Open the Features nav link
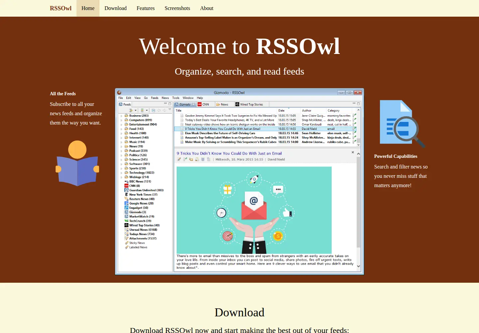The width and height of the screenshot is (479, 333). click(145, 8)
